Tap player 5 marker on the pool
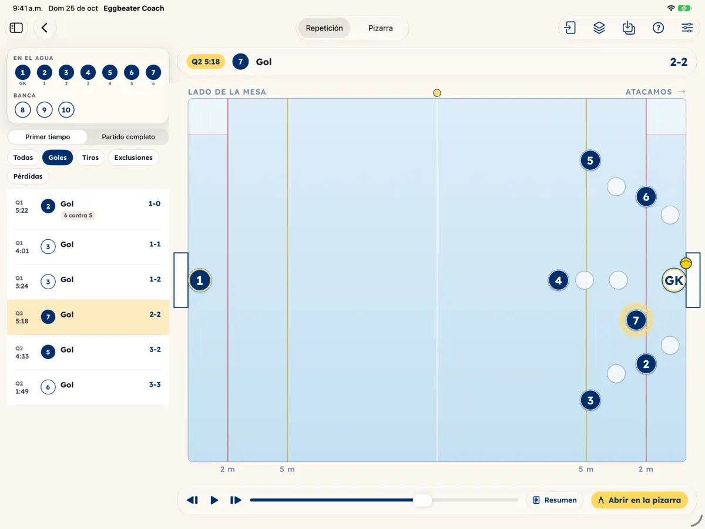This screenshot has width=705, height=529. pyautogui.click(x=590, y=160)
